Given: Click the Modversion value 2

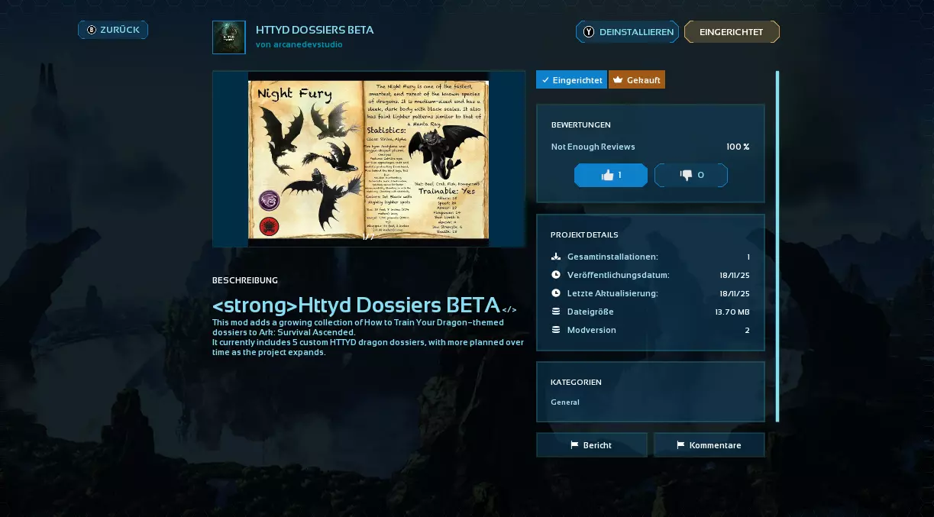Looking at the screenshot, I should point(748,330).
